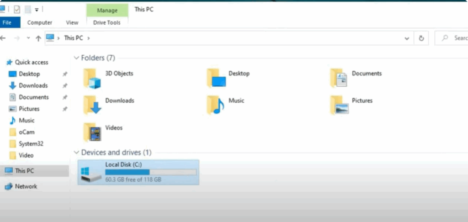Click the New folder icon in quick toolbar
Screen dimensions: 468x222
pyautogui.click(x=28, y=10)
